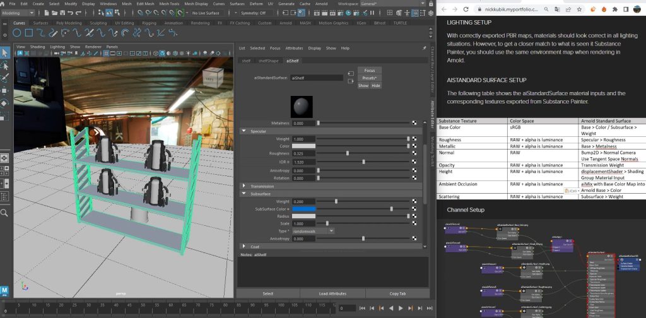Click the smooth shade all cube icon in viewport
Image resolution: width=646 pixels, height=318 pixels.
coord(162,53)
